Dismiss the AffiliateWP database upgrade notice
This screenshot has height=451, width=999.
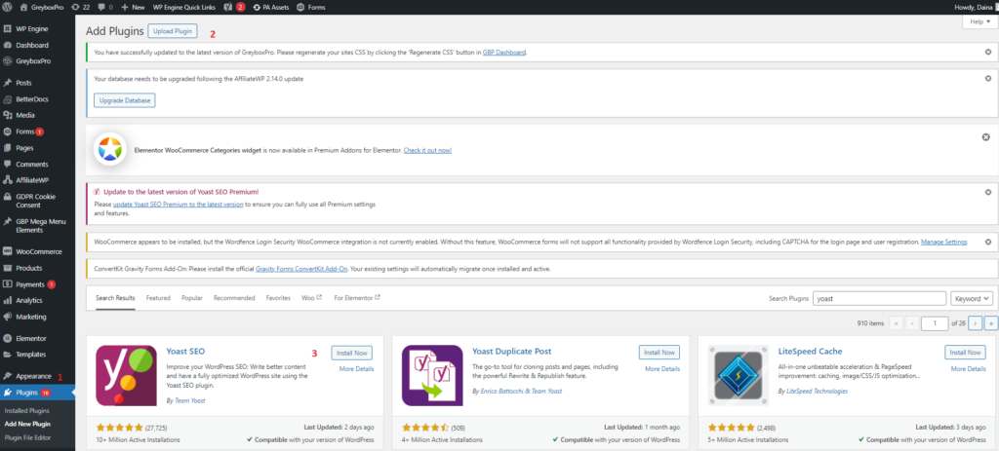pos(987,78)
